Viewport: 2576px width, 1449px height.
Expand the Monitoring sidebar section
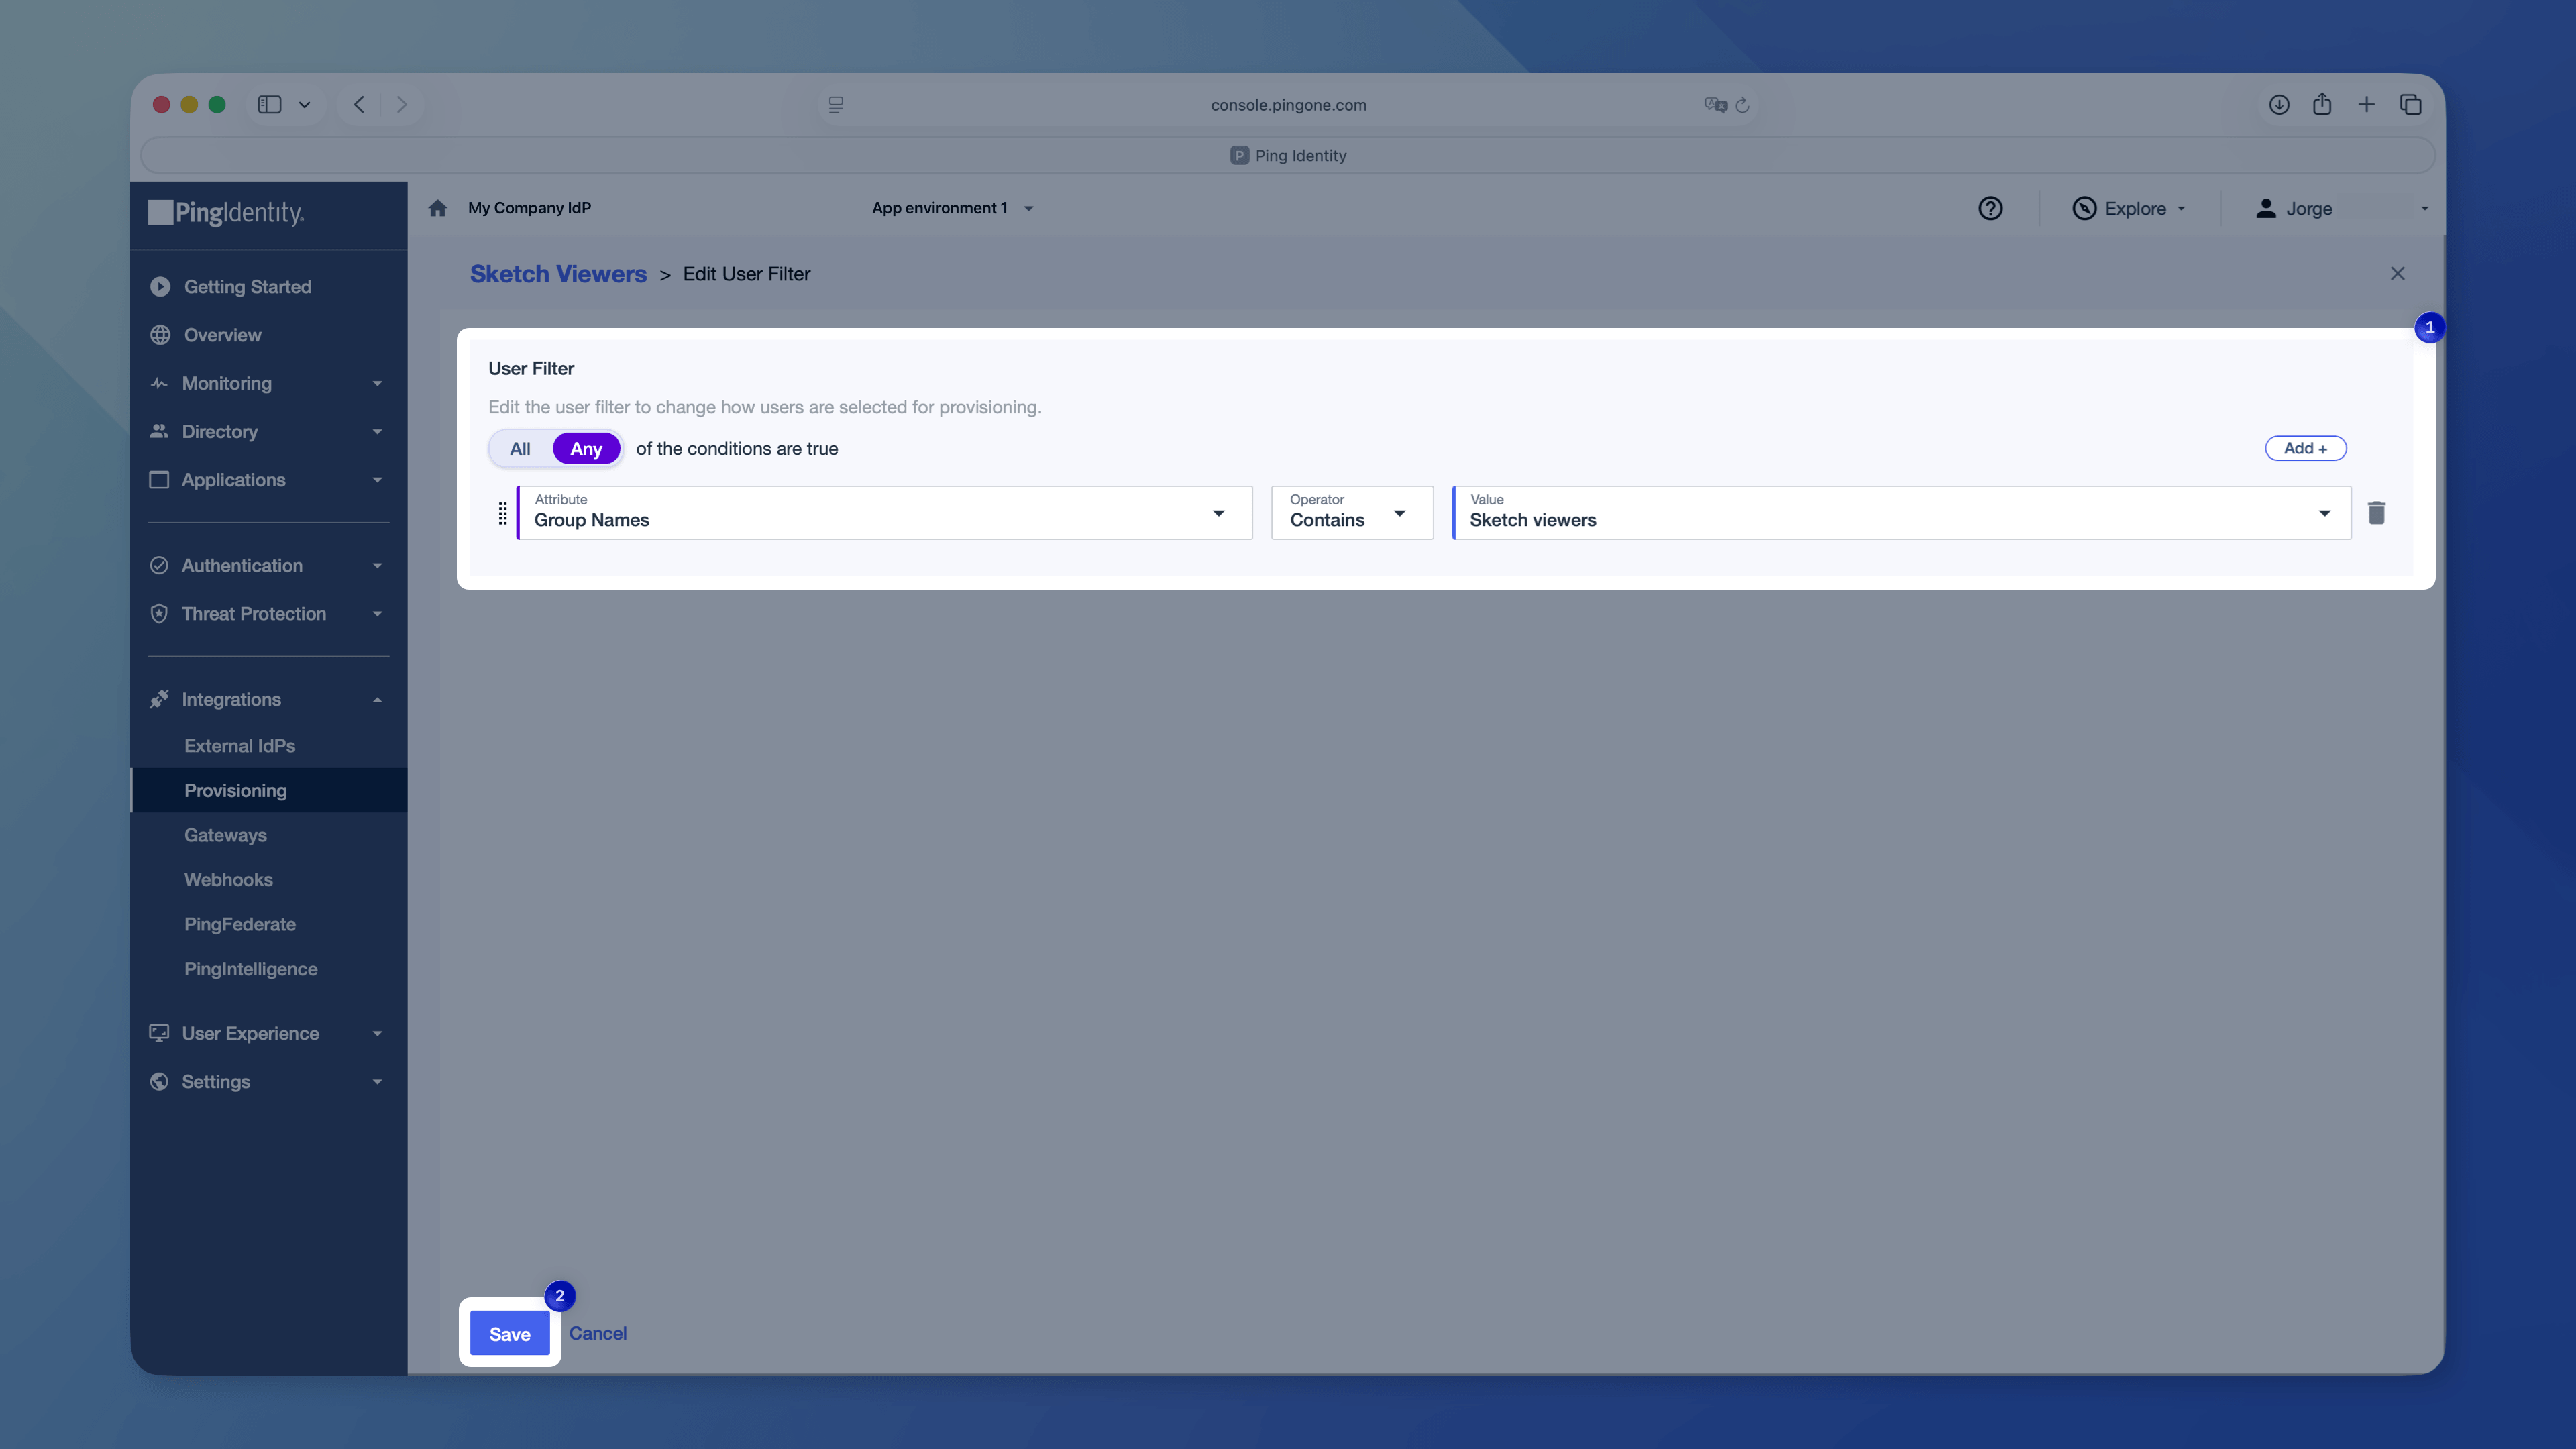click(x=377, y=384)
